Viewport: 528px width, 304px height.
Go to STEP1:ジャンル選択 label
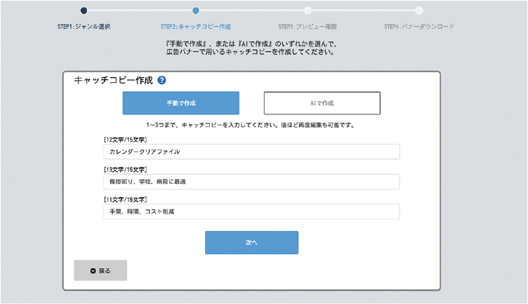84,27
